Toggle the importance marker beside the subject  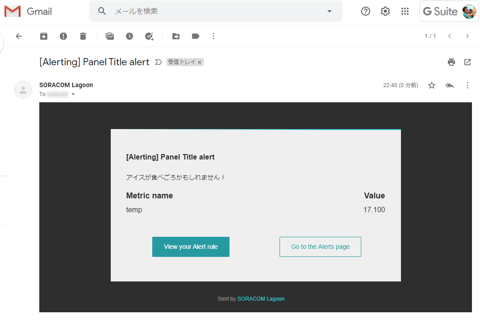point(158,62)
